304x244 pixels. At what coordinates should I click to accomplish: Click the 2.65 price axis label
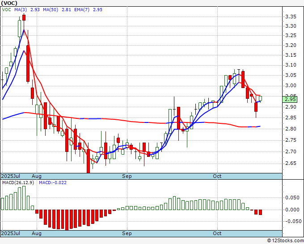(x=291, y=164)
